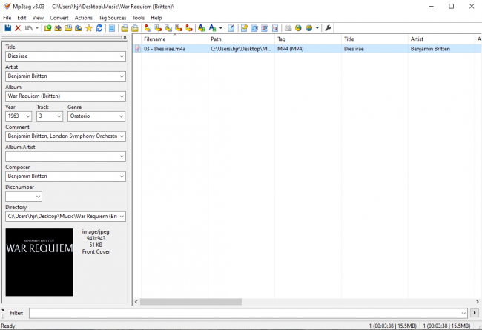Click the Save tag floppy disk icon

pos(7,28)
